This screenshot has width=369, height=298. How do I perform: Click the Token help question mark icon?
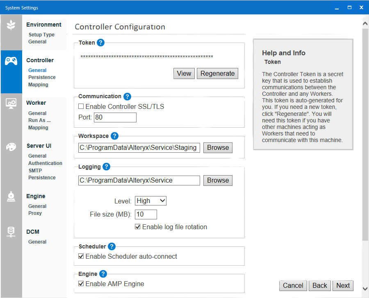click(x=100, y=42)
